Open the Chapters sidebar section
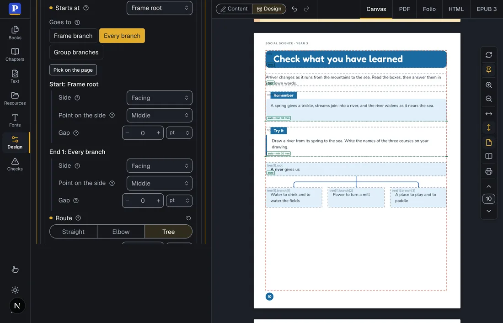This screenshot has width=503, height=323. 15,55
